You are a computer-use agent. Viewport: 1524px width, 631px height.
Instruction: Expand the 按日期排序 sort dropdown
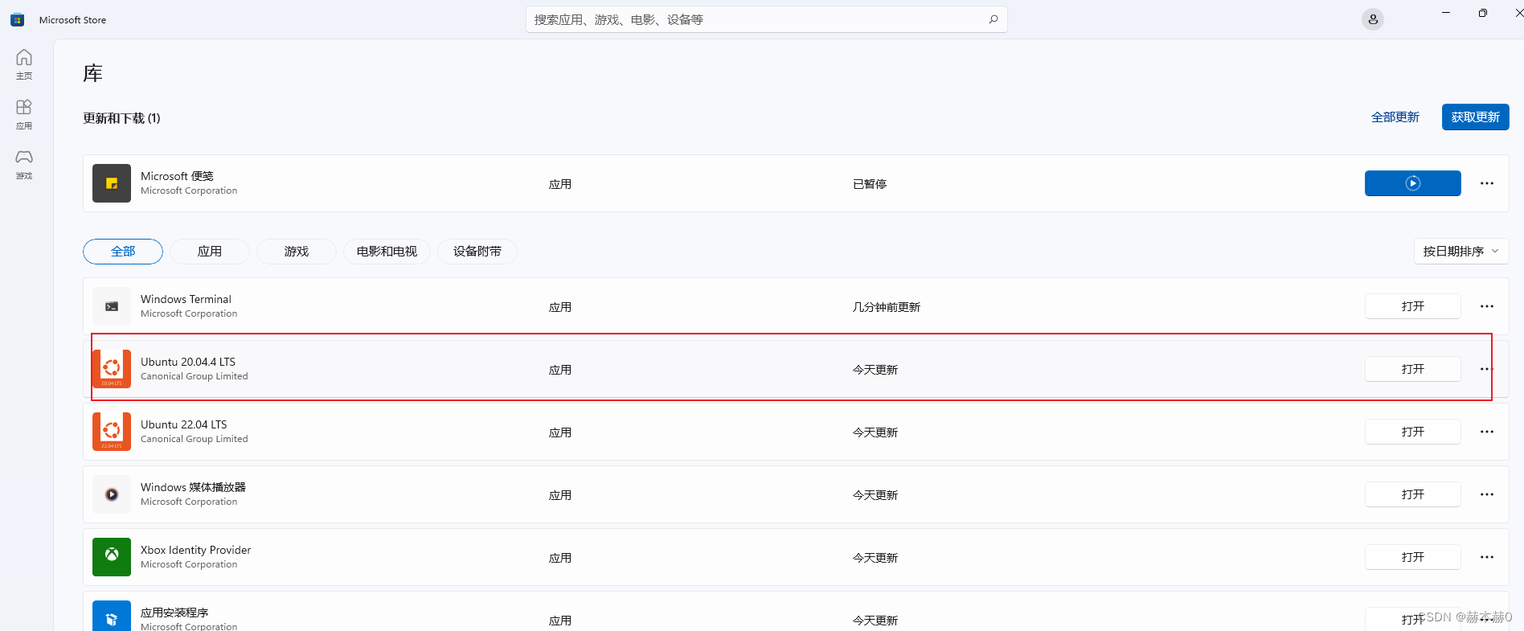[x=1461, y=252]
